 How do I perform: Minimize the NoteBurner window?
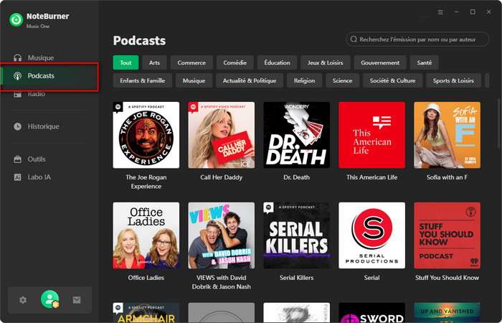click(457, 12)
